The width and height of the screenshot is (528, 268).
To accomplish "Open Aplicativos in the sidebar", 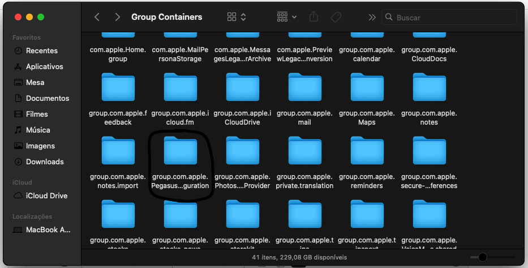I will 45,66.
